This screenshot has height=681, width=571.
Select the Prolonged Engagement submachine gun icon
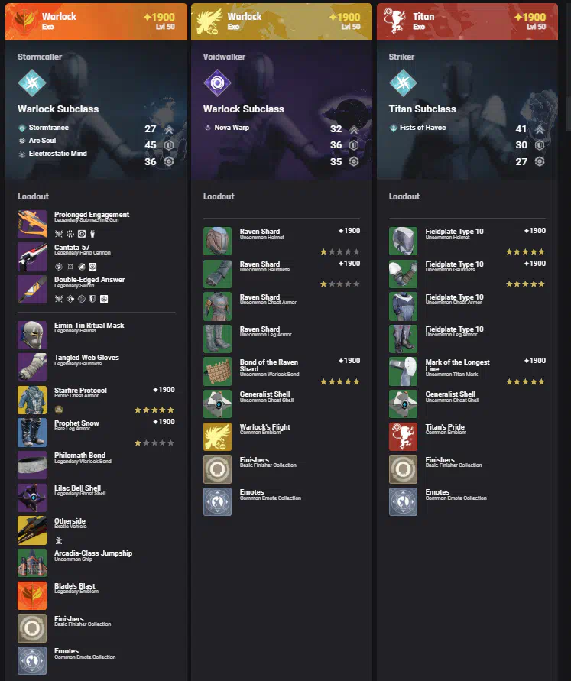click(32, 224)
